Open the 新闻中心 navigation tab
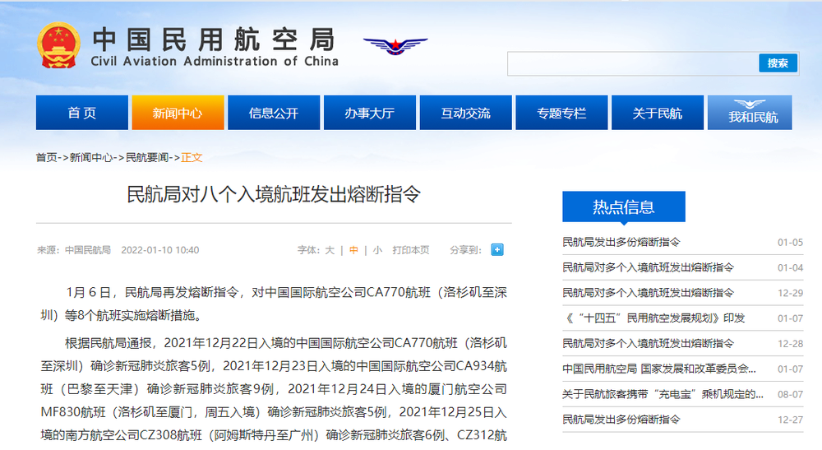 (178, 114)
